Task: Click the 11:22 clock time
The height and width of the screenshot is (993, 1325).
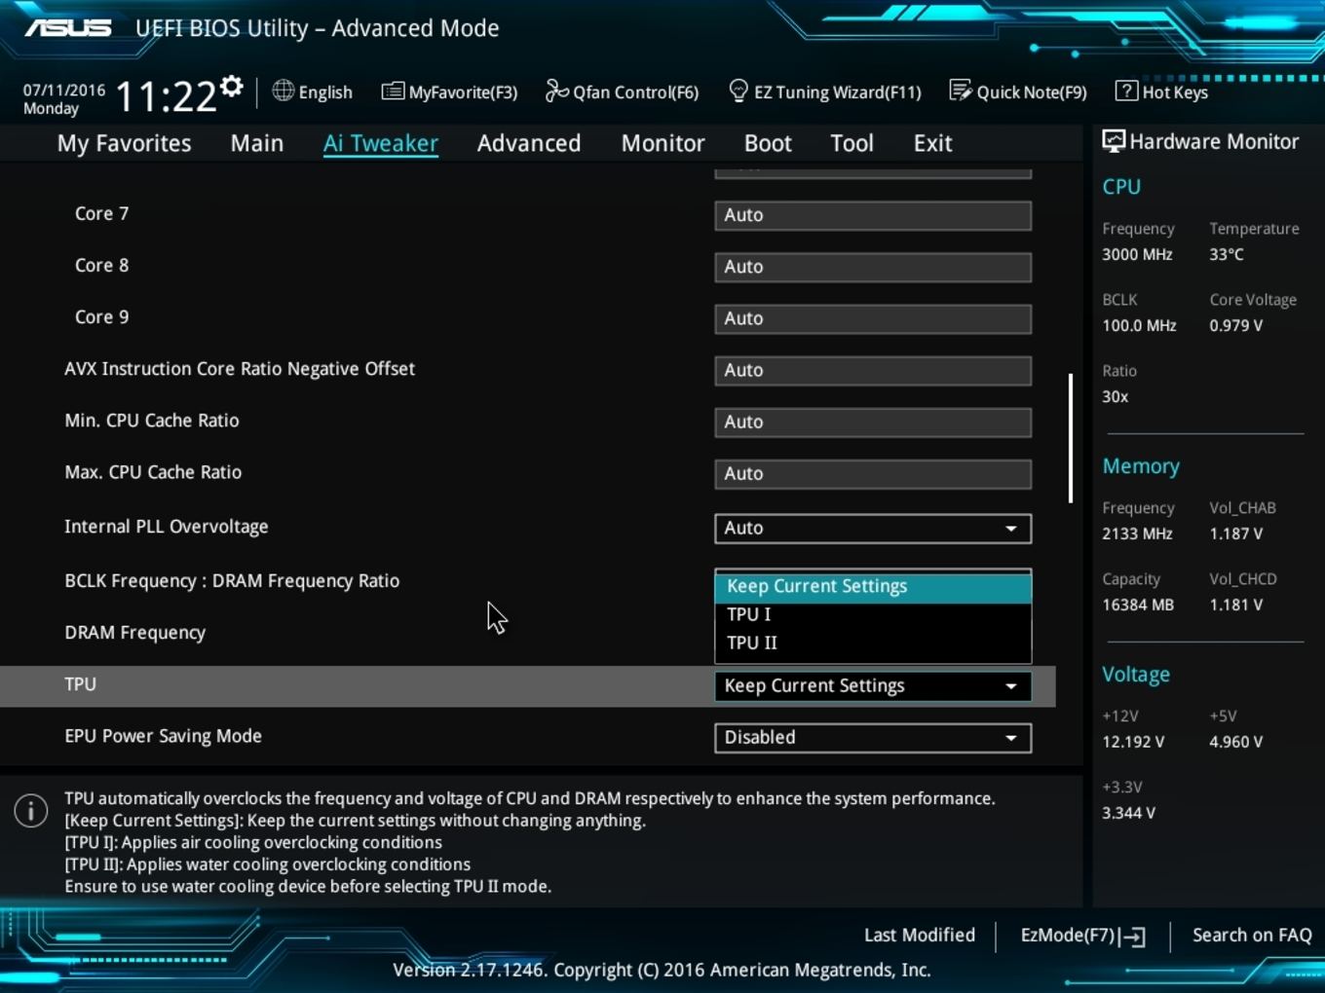Action: tap(166, 96)
